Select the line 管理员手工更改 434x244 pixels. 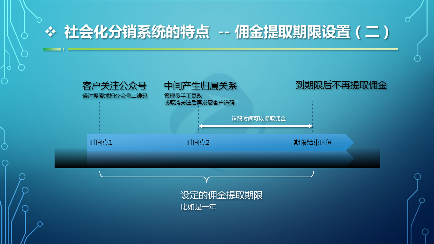click(x=183, y=96)
